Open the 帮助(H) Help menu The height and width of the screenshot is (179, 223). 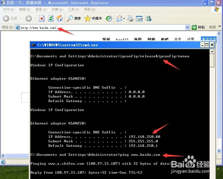90,10
